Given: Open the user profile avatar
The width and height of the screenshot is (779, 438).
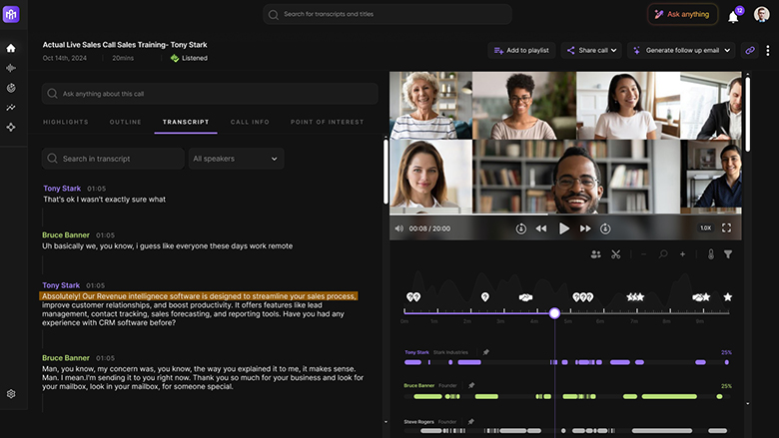Looking at the screenshot, I should point(761,14).
